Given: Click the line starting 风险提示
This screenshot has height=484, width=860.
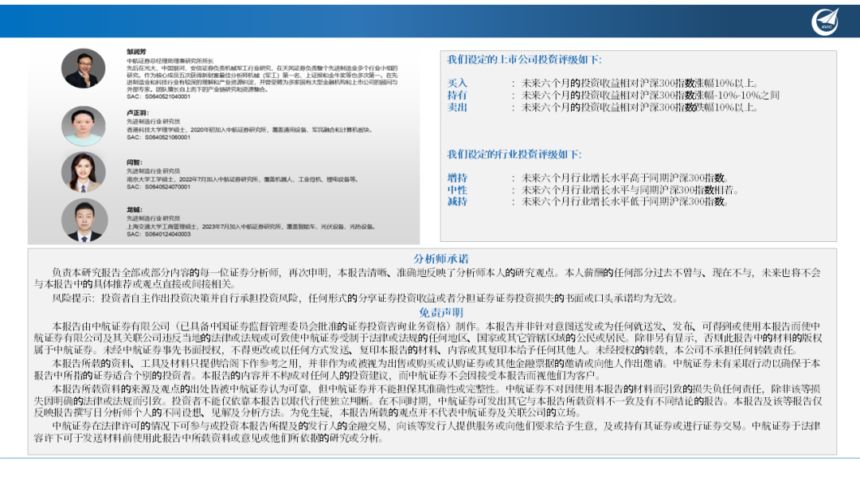Looking at the screenshot, I should coord(365,299).
